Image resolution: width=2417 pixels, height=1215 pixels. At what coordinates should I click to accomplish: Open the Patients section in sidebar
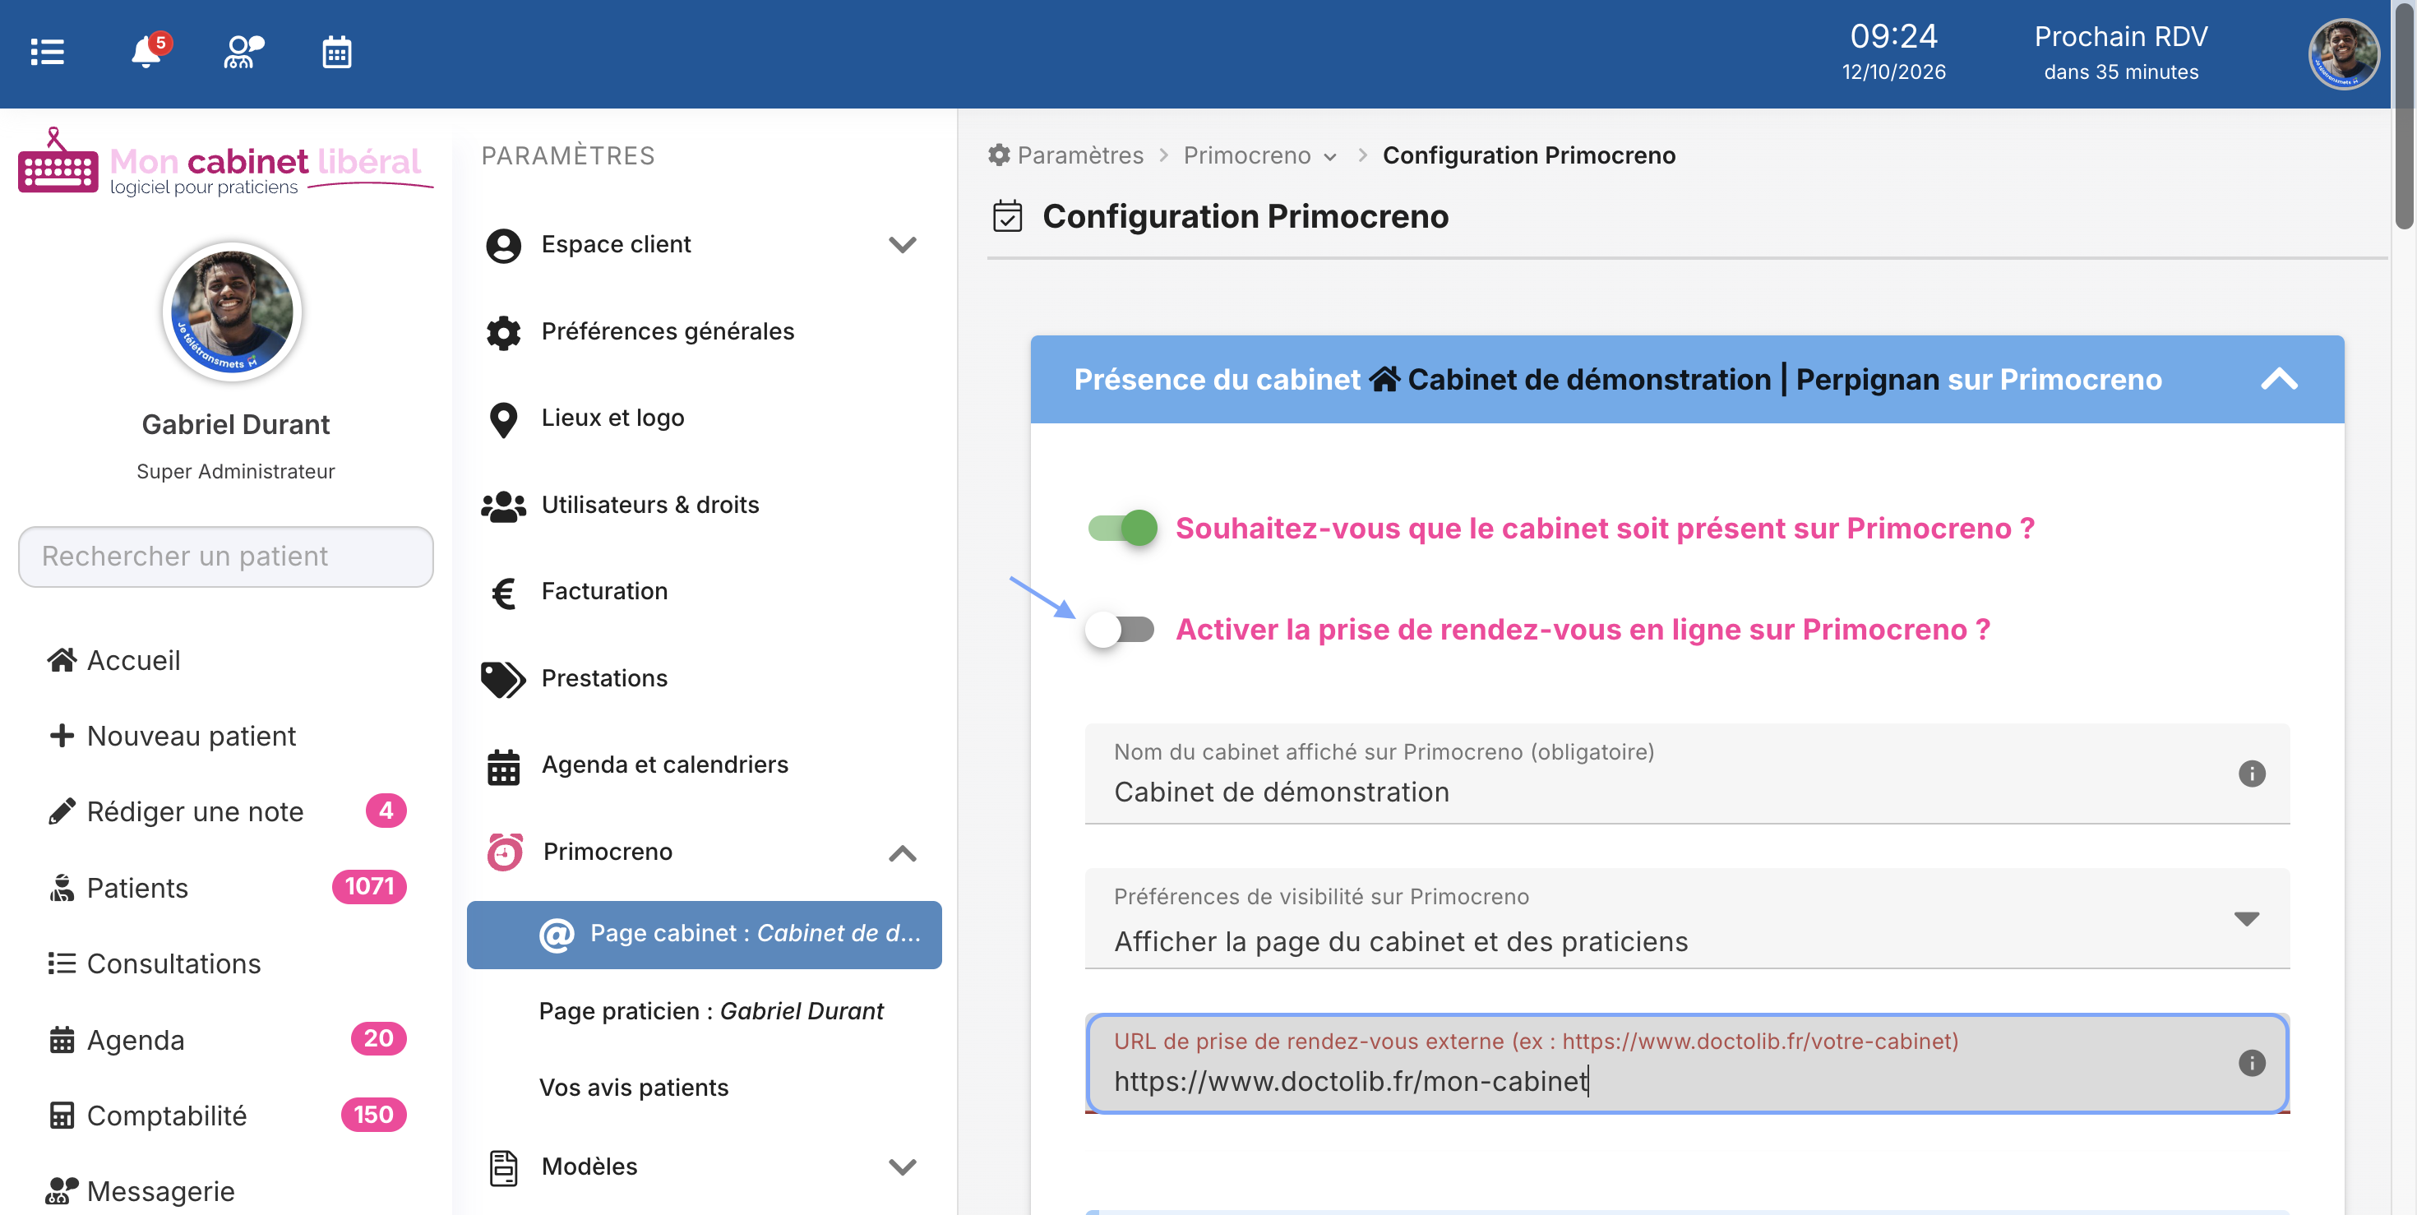(x=226, y=888)
